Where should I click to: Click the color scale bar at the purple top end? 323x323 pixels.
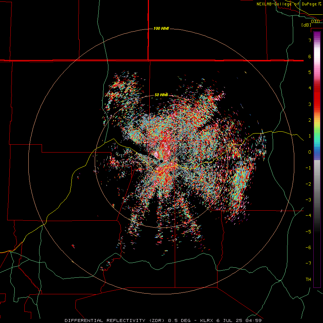coord(317,34)
